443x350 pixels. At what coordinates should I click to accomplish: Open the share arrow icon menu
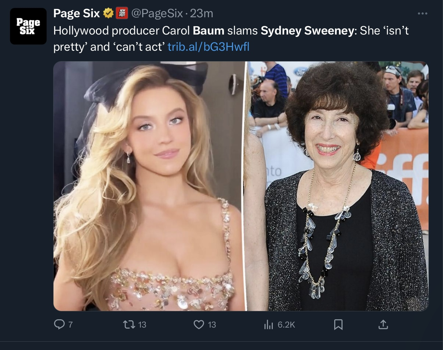(x=383, y=324)
